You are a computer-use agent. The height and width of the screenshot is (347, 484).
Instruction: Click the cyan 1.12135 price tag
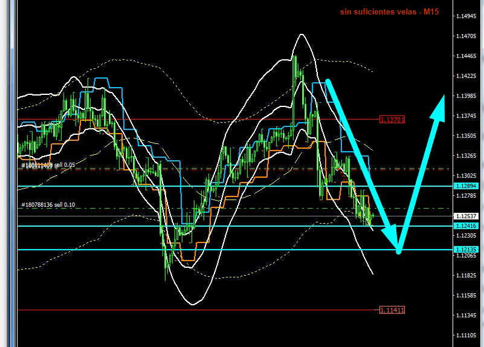[x=466, y=250]
